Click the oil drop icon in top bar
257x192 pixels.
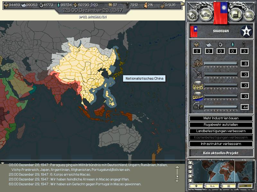(58, 5)
